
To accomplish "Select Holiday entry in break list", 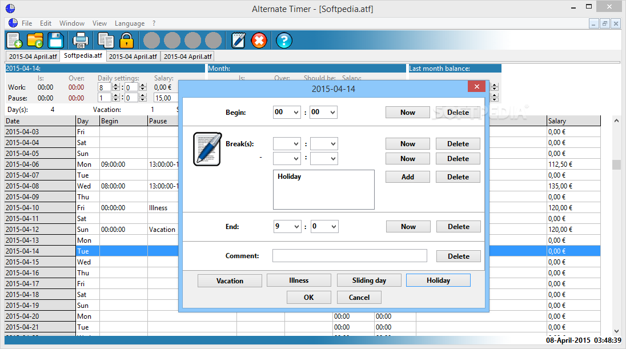I will (289, 176).
